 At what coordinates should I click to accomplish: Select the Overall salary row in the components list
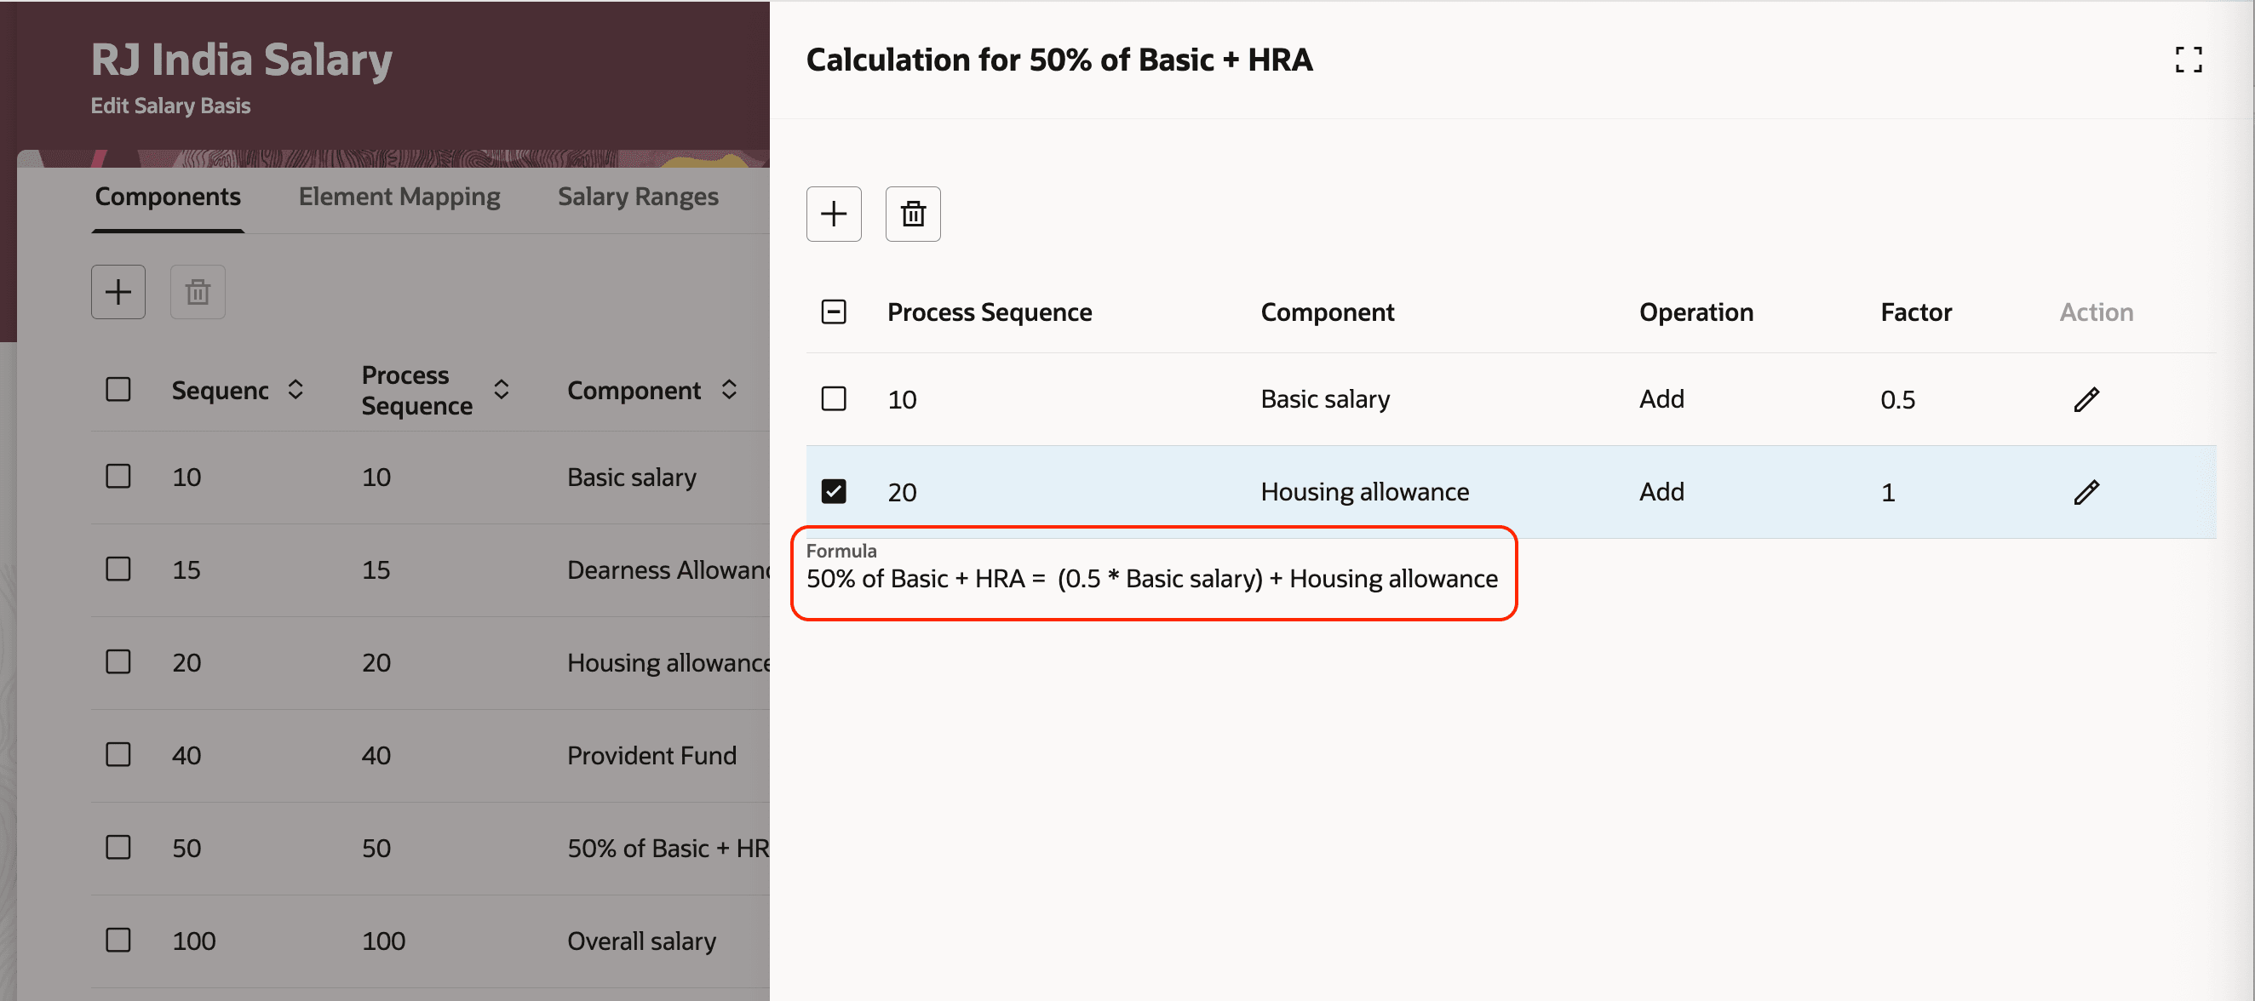[x=118, y=940]
